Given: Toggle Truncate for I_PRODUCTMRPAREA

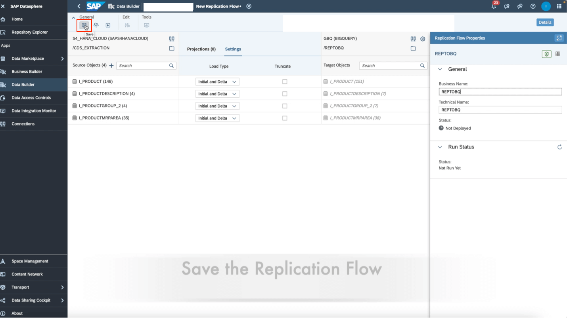Looking at the screenshot, I should 284,118.
